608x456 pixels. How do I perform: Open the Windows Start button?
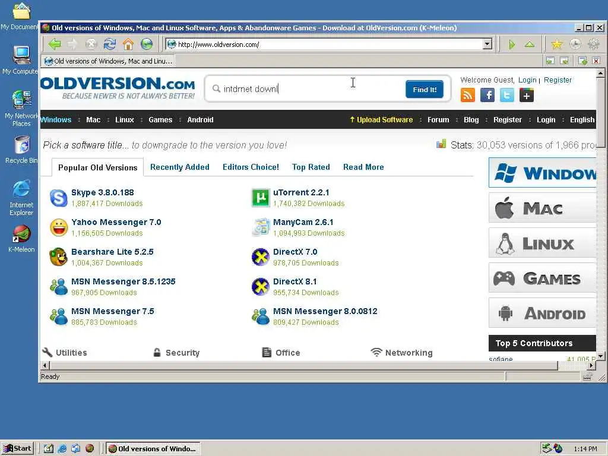17,449
